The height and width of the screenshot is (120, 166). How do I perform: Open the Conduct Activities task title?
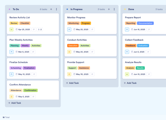point(77,40)
